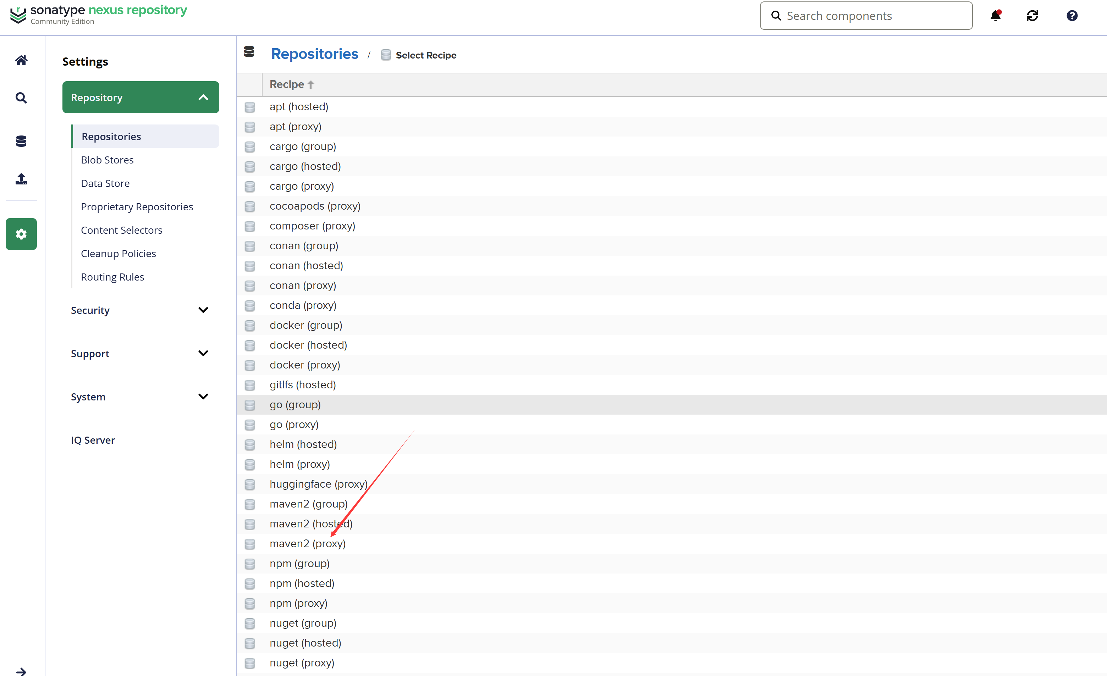Open the Search icon in the left rail
The width and height of the screenshot is (1107, 676).
[x=21, y=98]
